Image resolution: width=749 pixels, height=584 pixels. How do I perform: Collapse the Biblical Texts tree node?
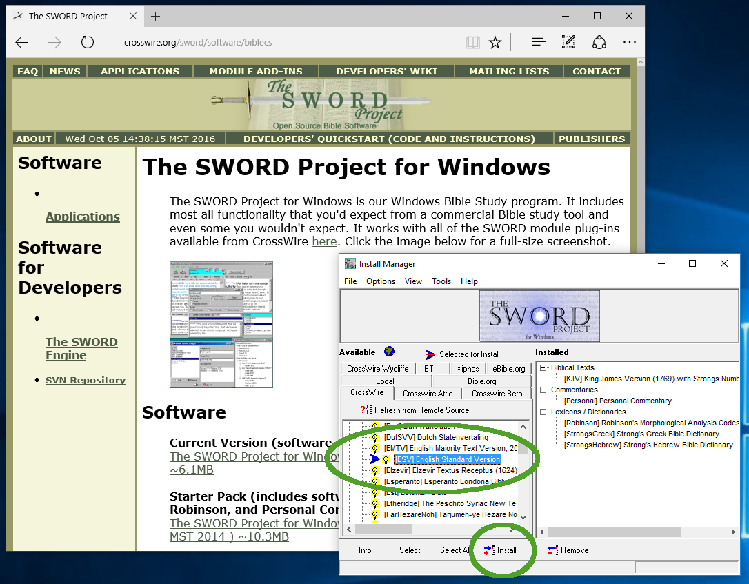tap(543, 368)
